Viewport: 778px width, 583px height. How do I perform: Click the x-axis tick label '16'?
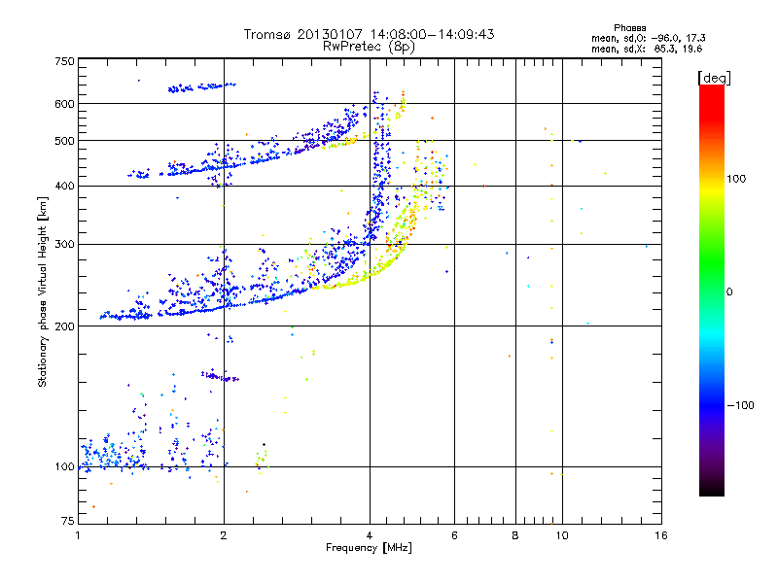[661, 535]
